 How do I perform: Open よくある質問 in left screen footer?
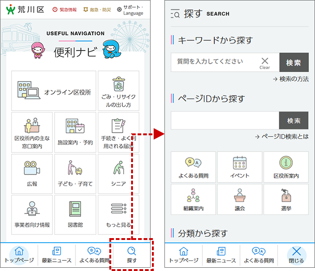(x=94, y=255)
